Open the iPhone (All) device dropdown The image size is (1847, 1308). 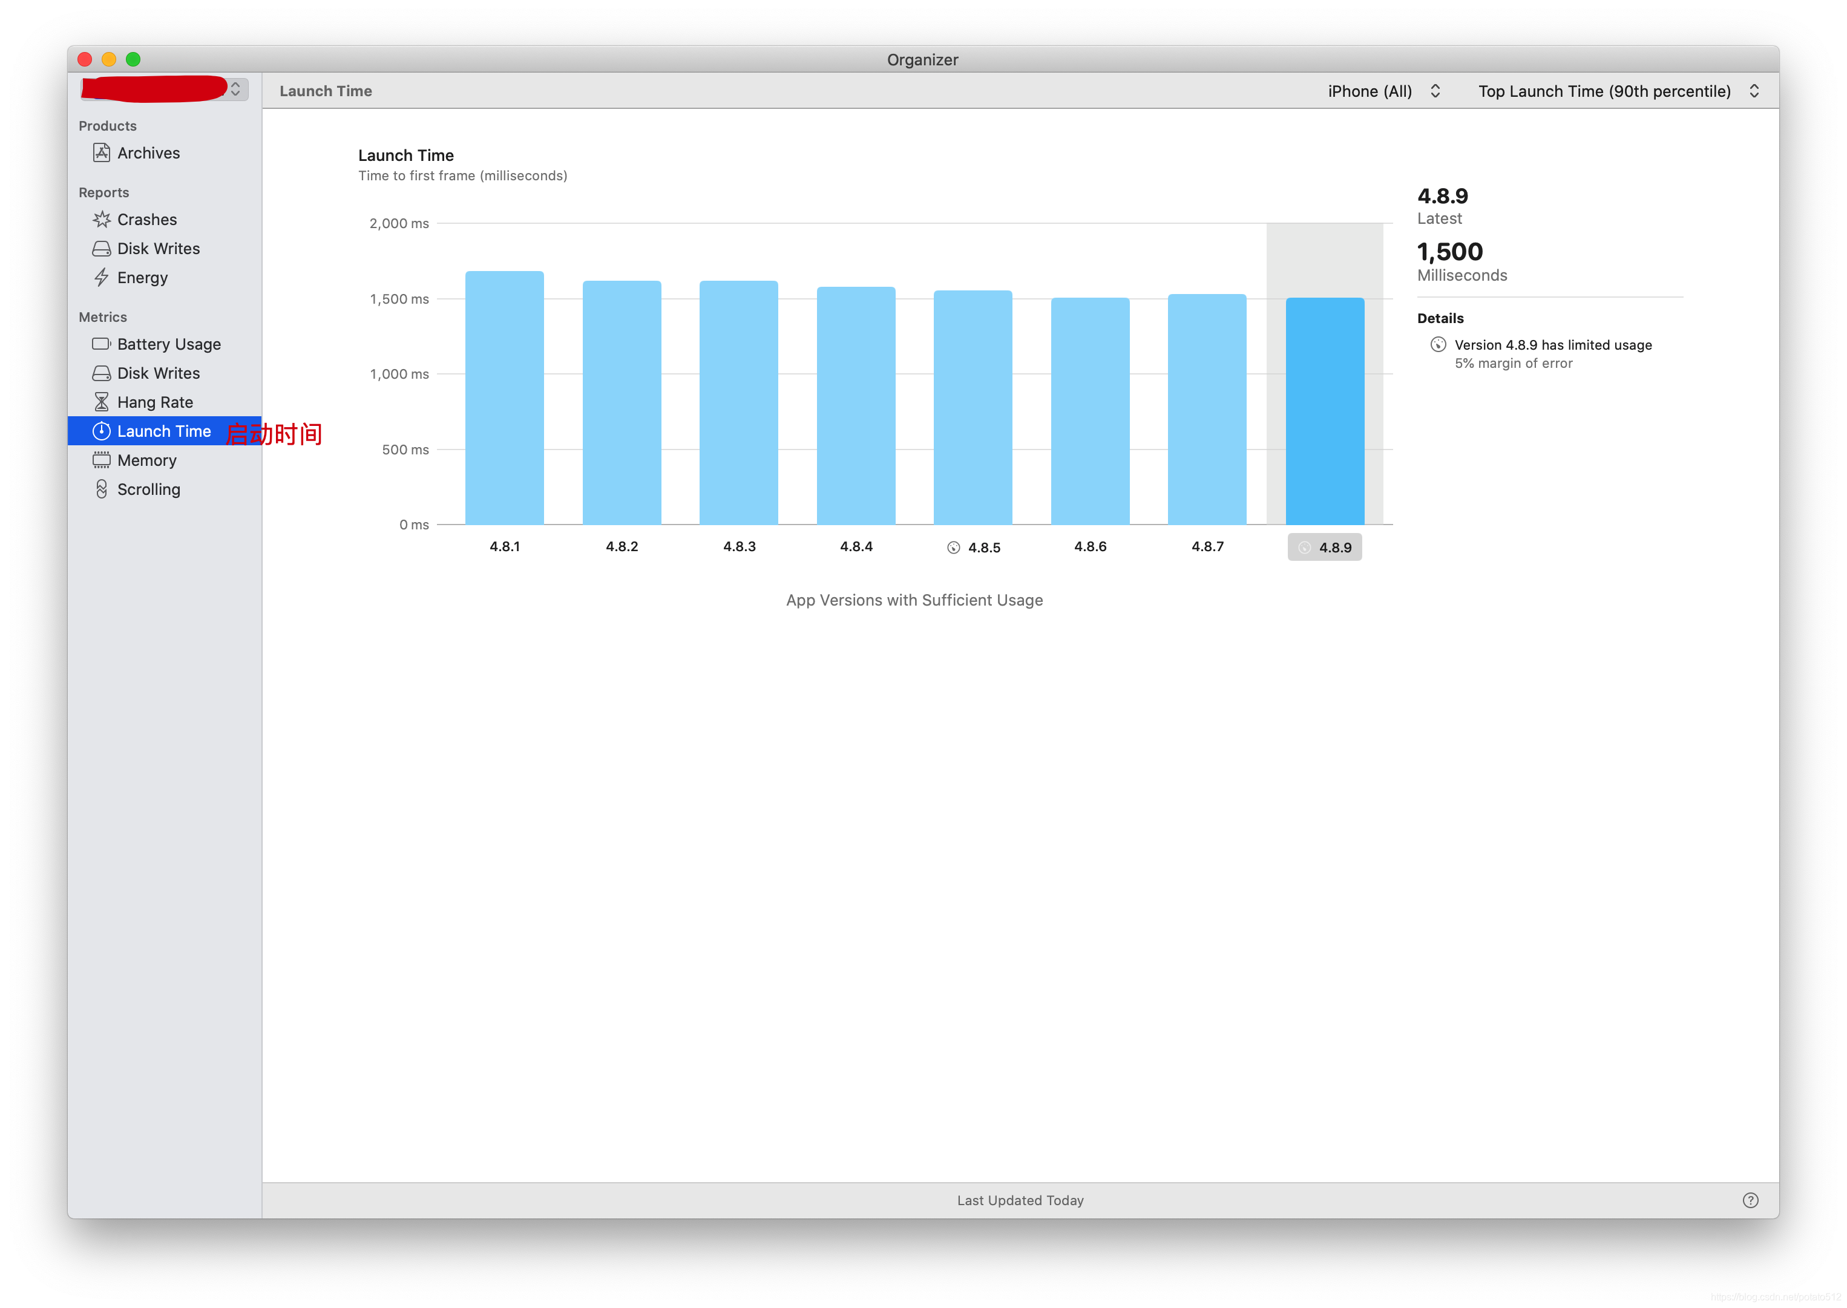pos(1383,91)
